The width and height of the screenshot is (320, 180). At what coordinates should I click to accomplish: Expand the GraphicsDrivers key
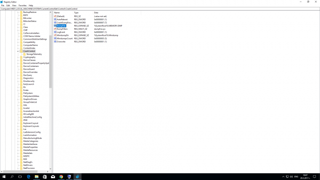(18, 99)
